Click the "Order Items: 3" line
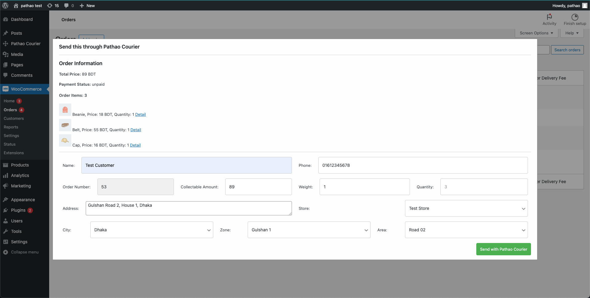This screenshot has height=298, width=590. pos(73,96)
